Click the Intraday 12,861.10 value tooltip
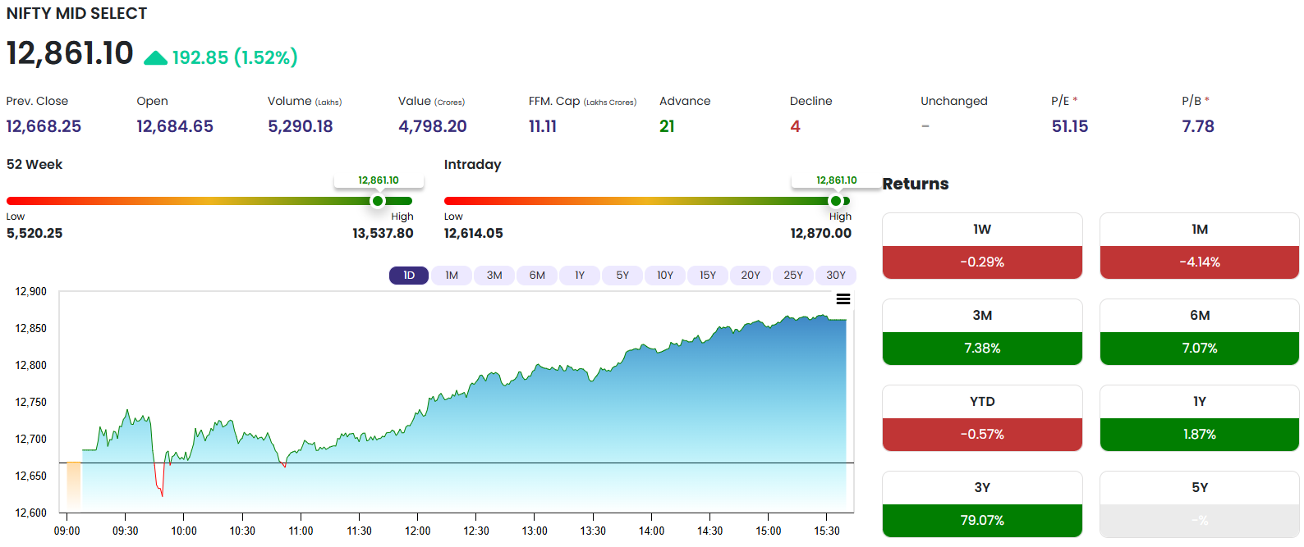 coord(836,180)
